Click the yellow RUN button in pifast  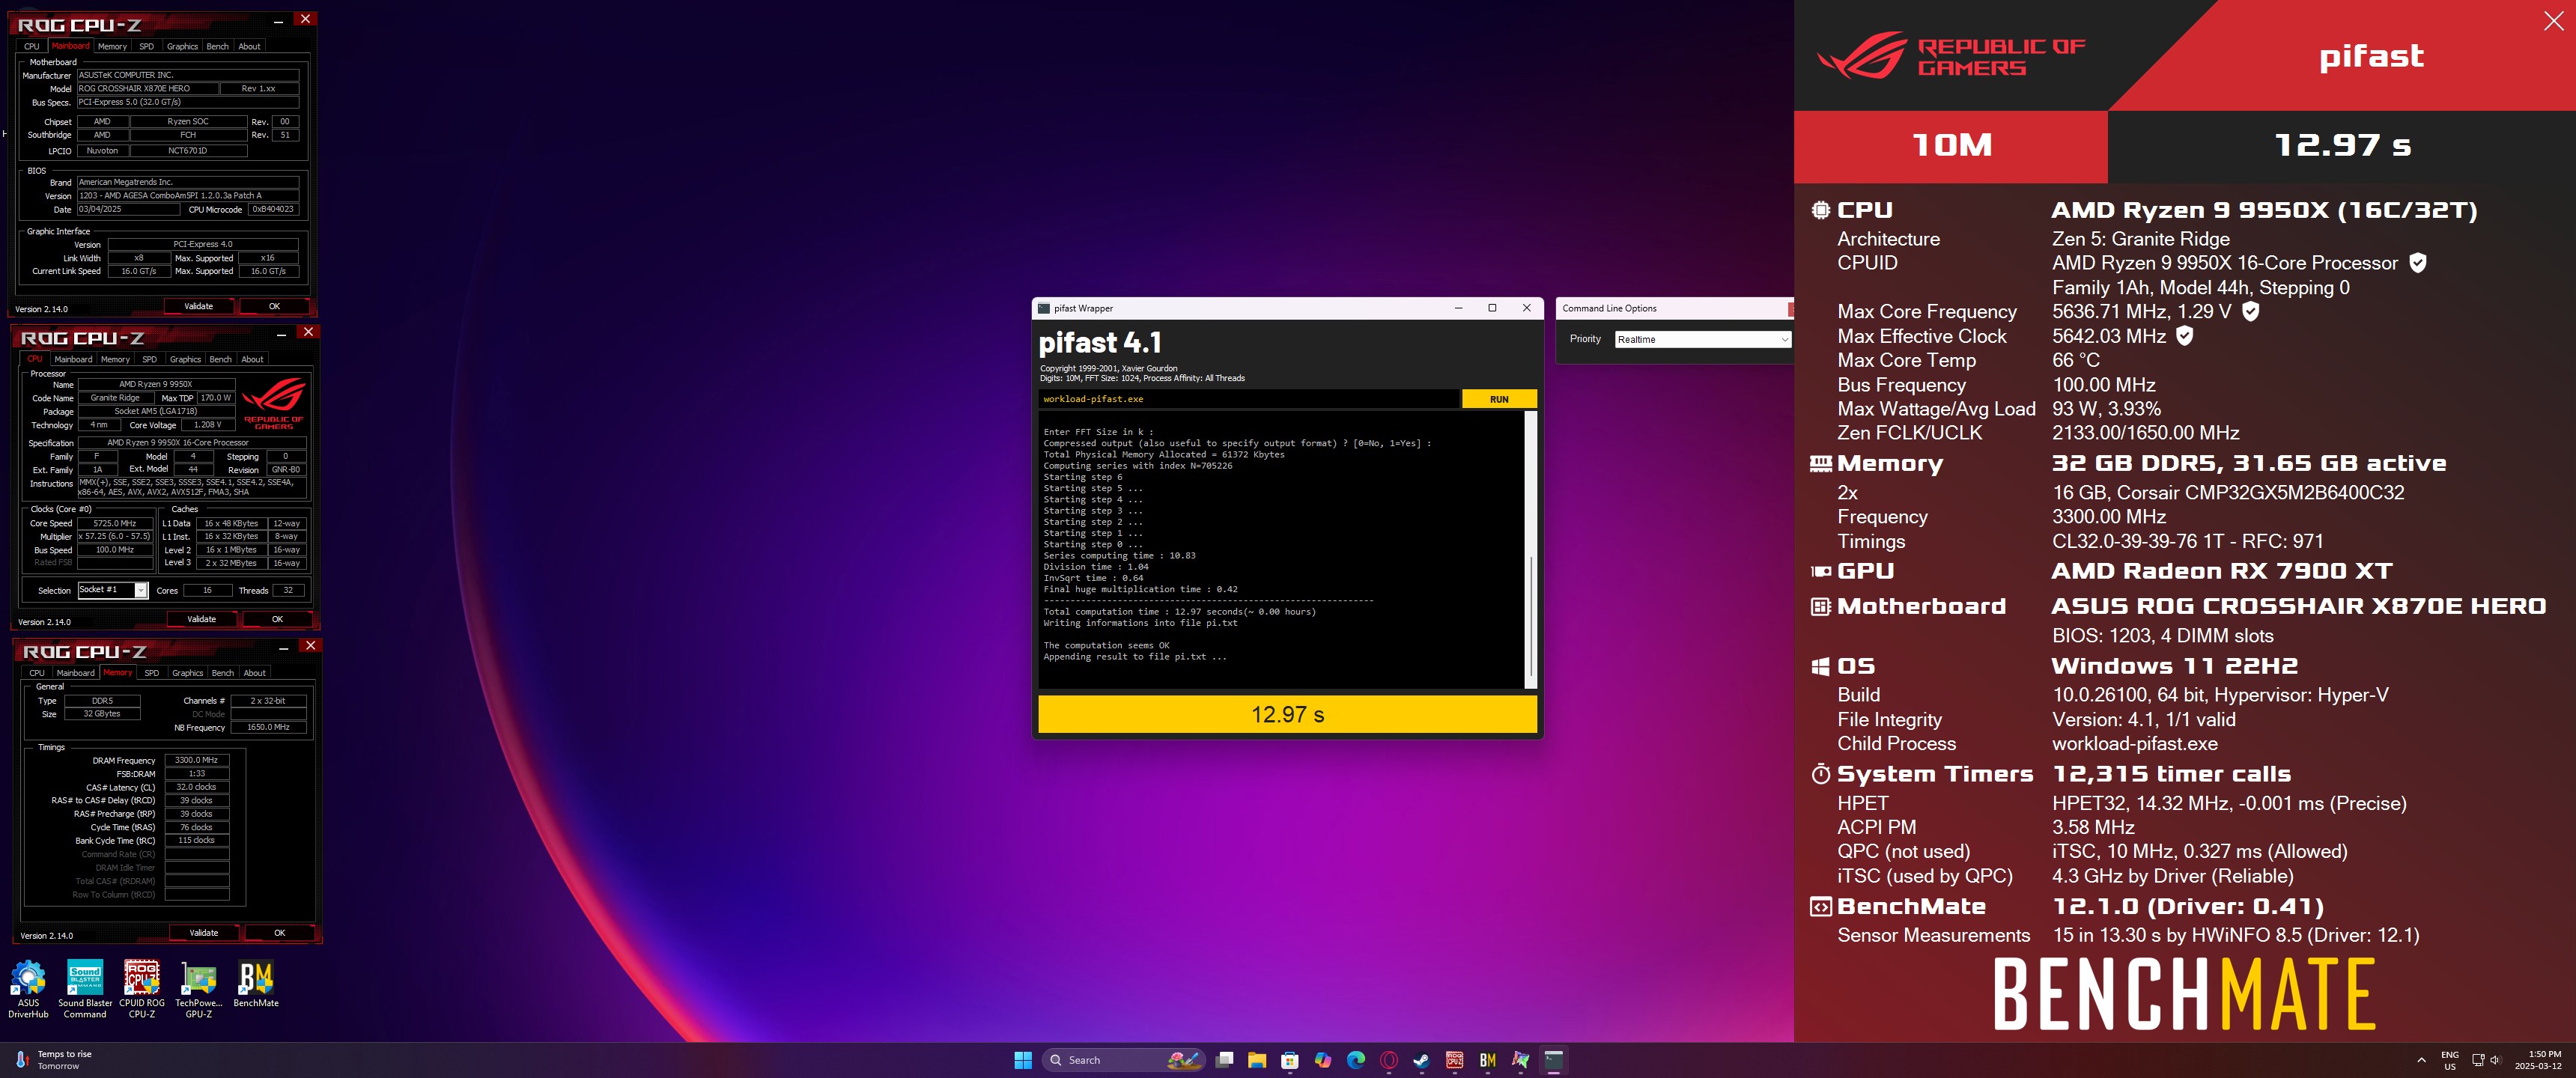1499,399
